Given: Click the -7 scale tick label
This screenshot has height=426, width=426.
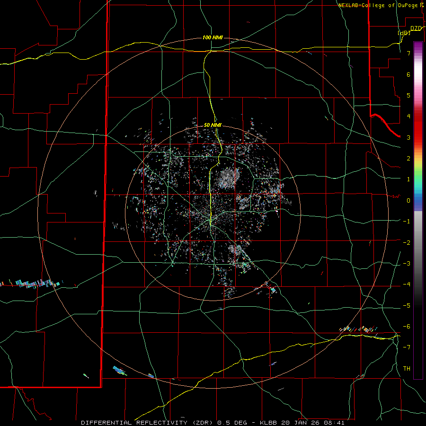Looking at the screenshot, I should (407, 347).
